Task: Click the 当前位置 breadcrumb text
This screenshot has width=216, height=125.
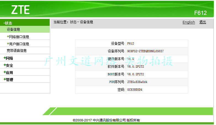Action: coord(73,22)
